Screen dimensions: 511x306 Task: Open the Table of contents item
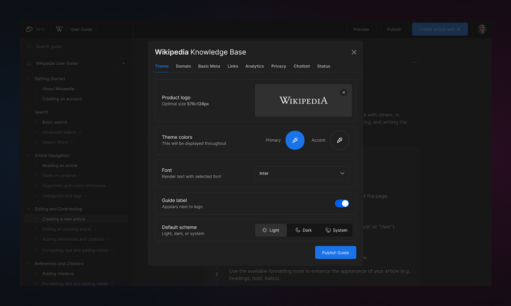pos(59,175)
